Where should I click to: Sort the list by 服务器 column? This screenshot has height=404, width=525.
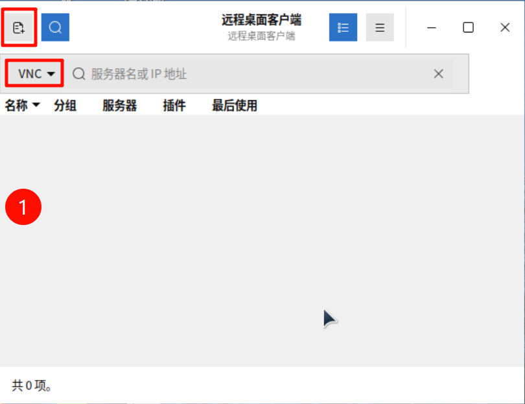pos(119,106)
